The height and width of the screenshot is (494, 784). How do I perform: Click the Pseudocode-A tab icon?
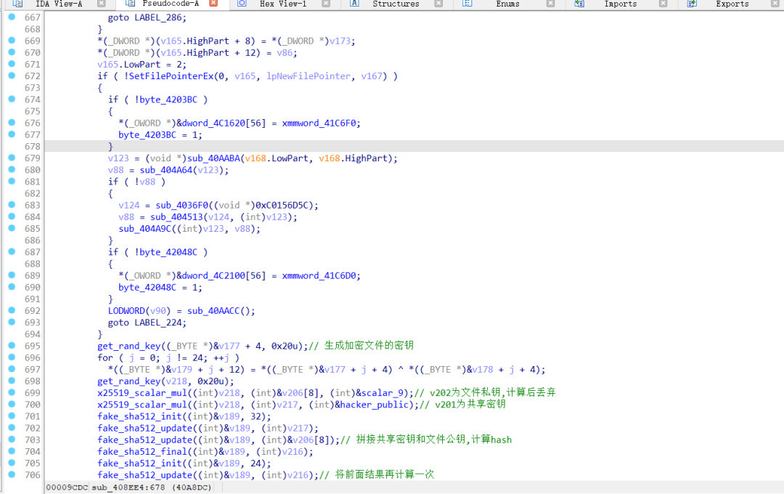pyautogui.click(x=130, y=4)
